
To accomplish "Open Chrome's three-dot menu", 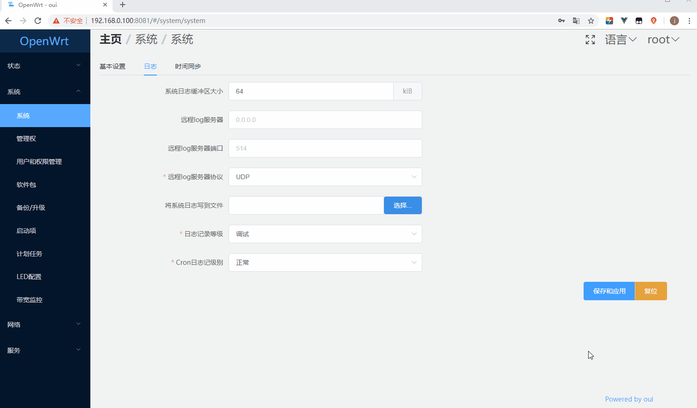I will [689, 20].
